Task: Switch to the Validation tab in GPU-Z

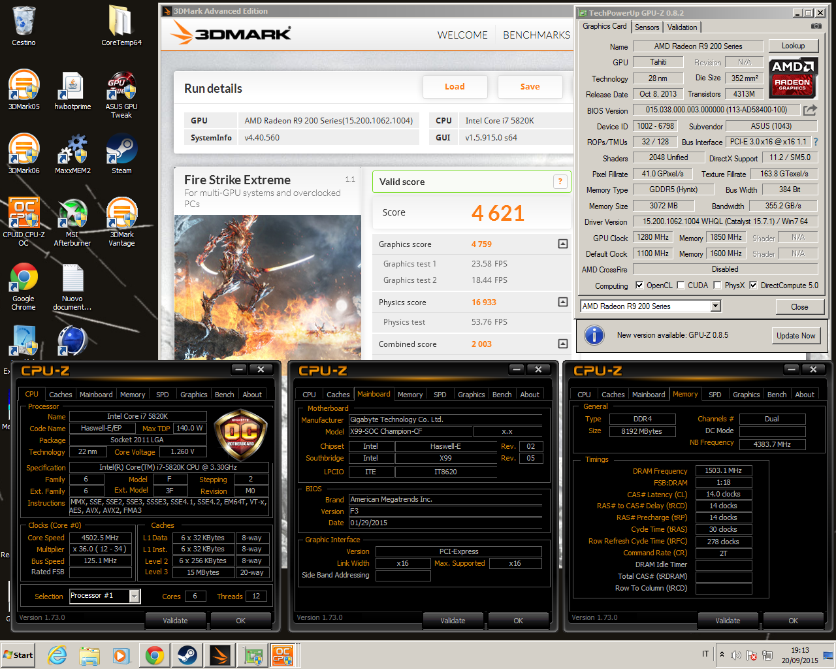Action: click(682, 27)
